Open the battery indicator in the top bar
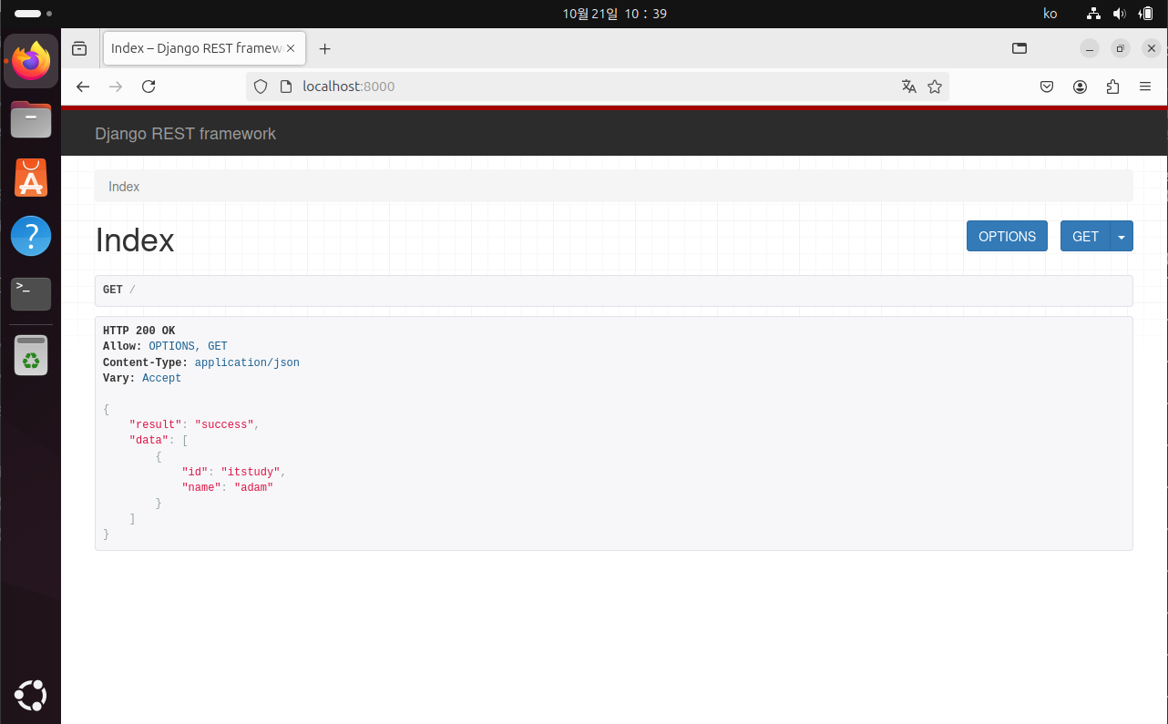This screenshot has height=724, width=1168. point(1145,14)
